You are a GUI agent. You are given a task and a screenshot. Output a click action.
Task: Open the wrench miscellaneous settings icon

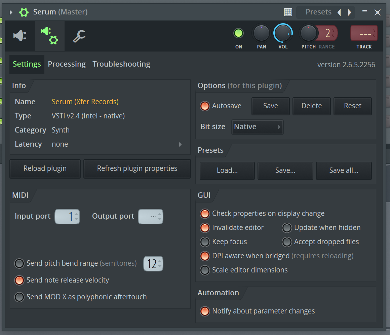point(79,36)
